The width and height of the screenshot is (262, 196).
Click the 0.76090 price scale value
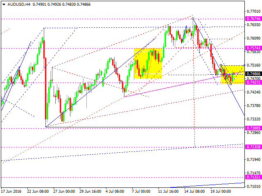[254, 38]
